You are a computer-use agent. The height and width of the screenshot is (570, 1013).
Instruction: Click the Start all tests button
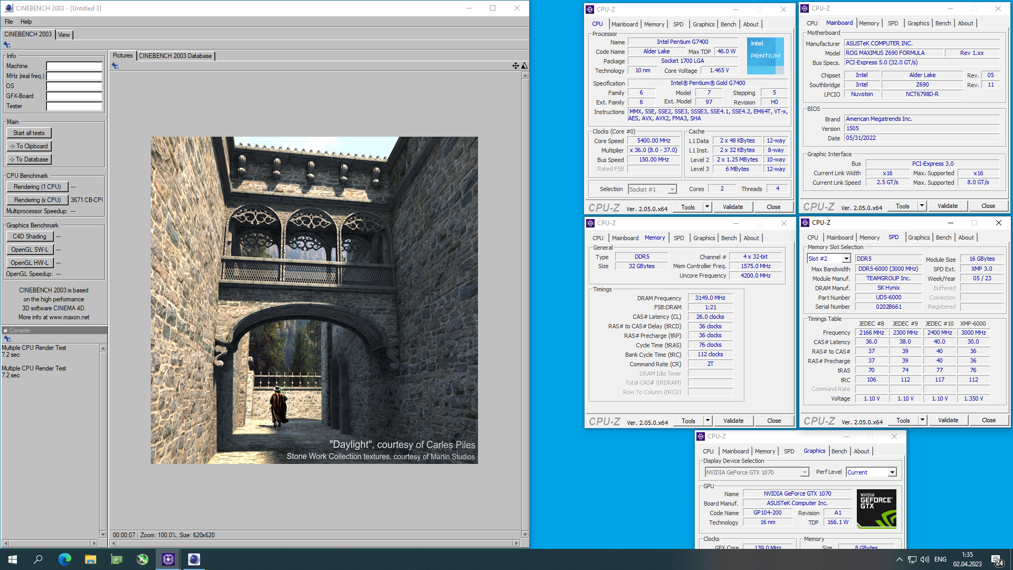tap(29, 133)
